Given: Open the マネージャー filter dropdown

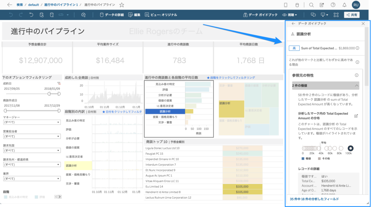Looking at the screenshot, I should (31, 122).
